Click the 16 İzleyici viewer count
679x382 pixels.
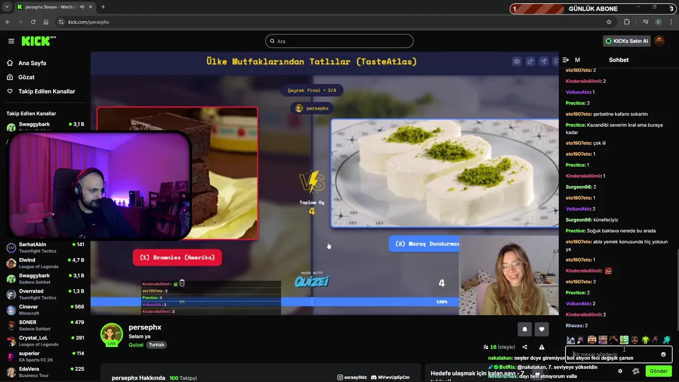[499, 347]
